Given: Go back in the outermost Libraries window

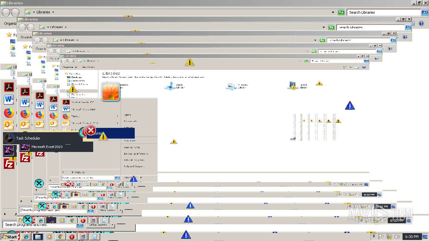Looking at the screenshot, I should pos(6,12).
